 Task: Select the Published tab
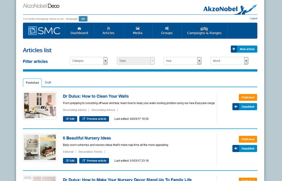click(32, 82)
